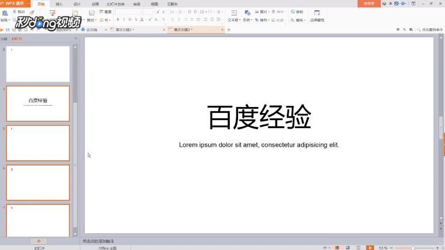This screenshot has height=250, width=445.
Task: Select the slide thumbnail labeled 2
Action: (x=38, y=183)
